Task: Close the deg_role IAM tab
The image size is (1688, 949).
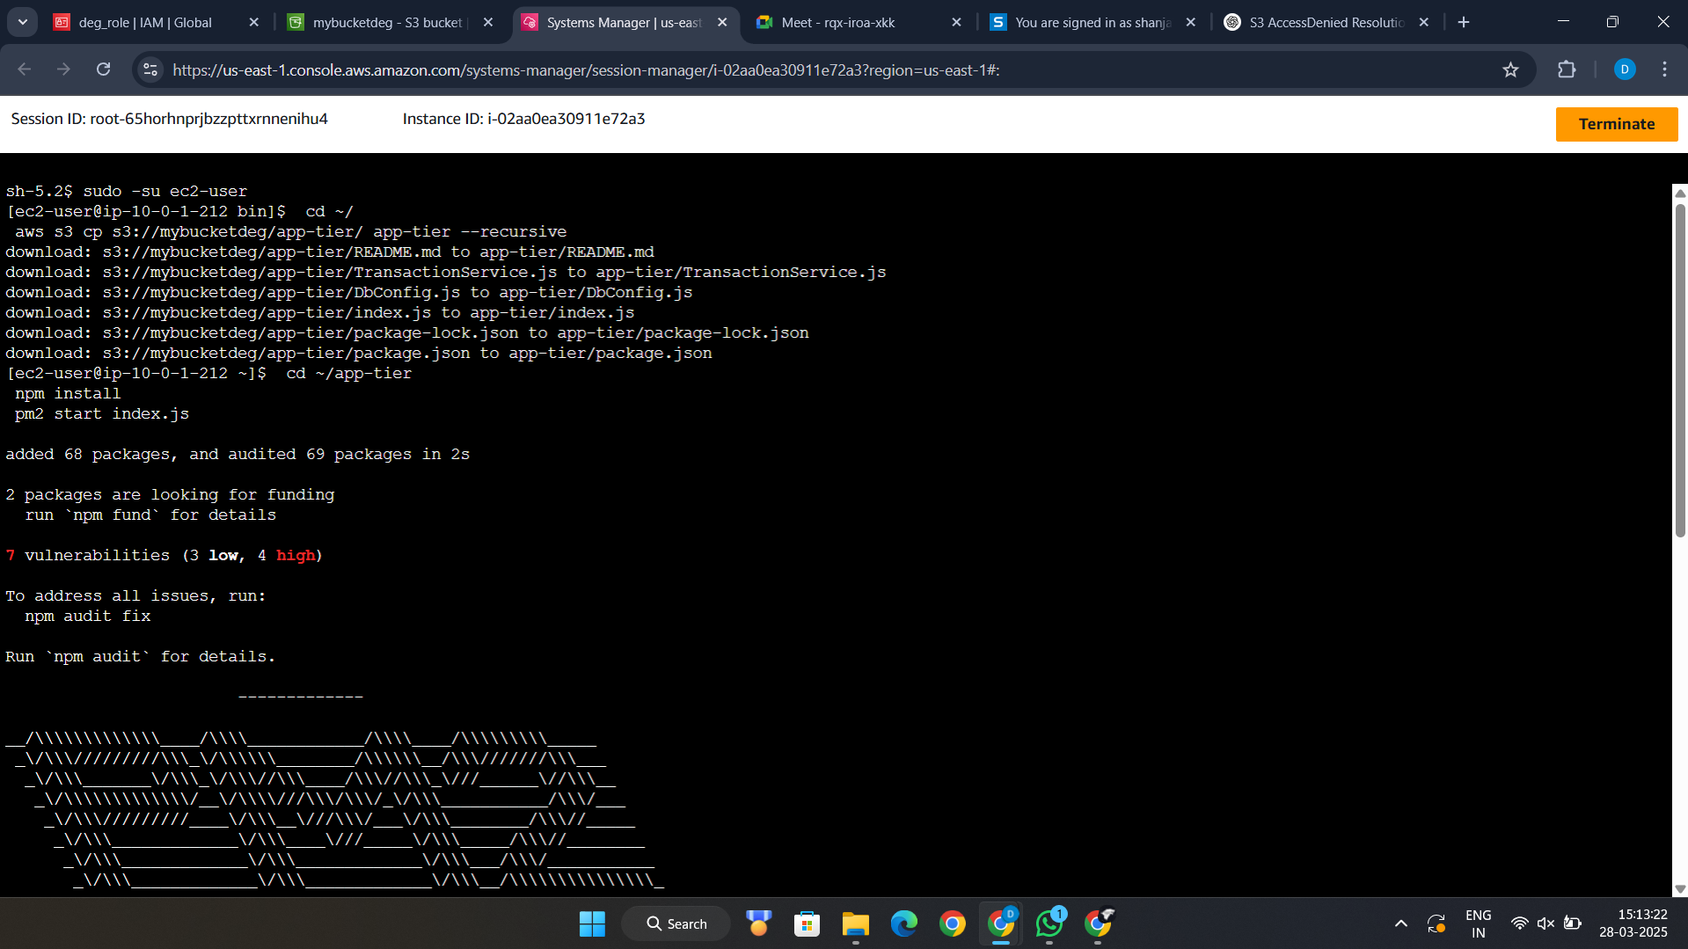Action: [x=254, y=23]
